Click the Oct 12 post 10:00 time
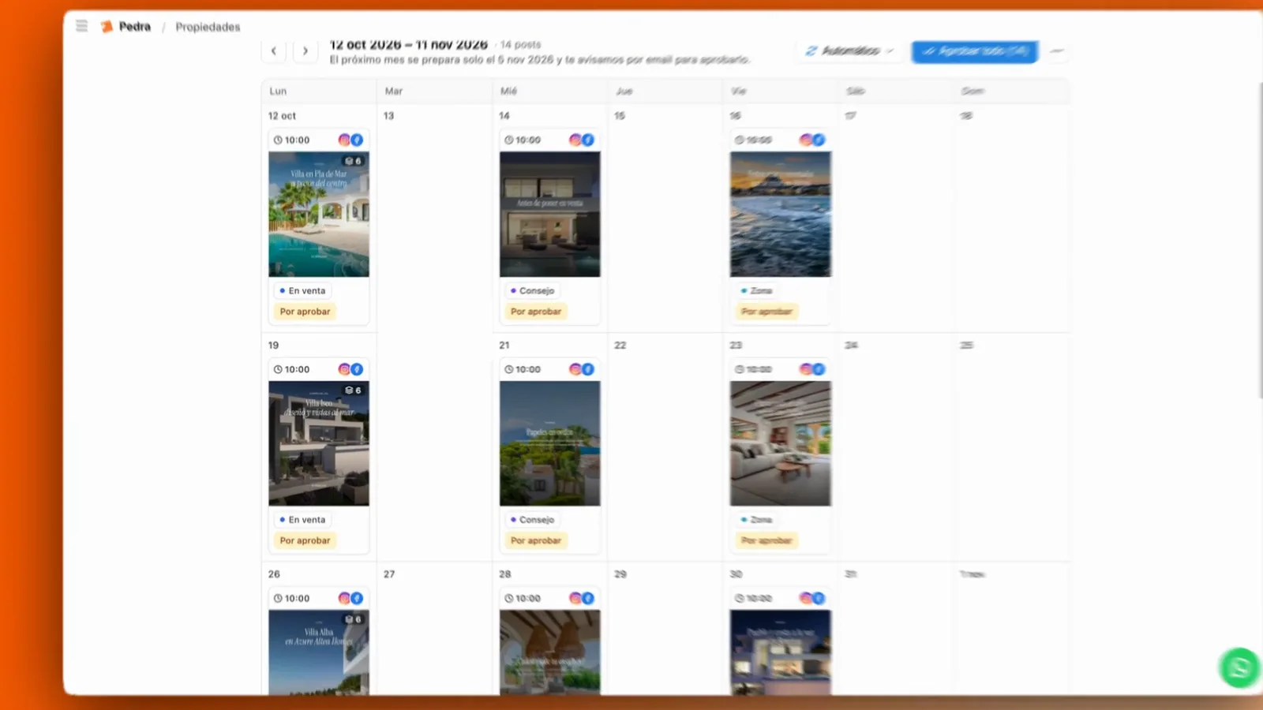The image size is (1263, 710). tap(292, 140)
